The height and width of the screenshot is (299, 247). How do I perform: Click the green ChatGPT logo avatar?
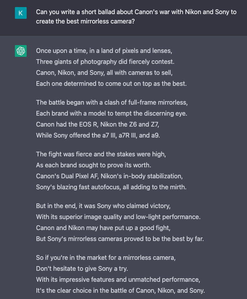[x=21, y=51]
